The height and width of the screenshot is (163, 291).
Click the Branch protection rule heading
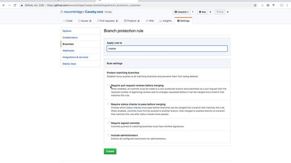(x=123, y=31)
